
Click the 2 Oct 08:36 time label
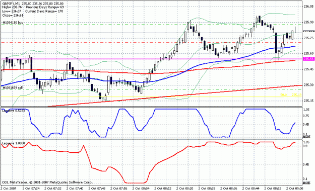click(x=229, y=188)
